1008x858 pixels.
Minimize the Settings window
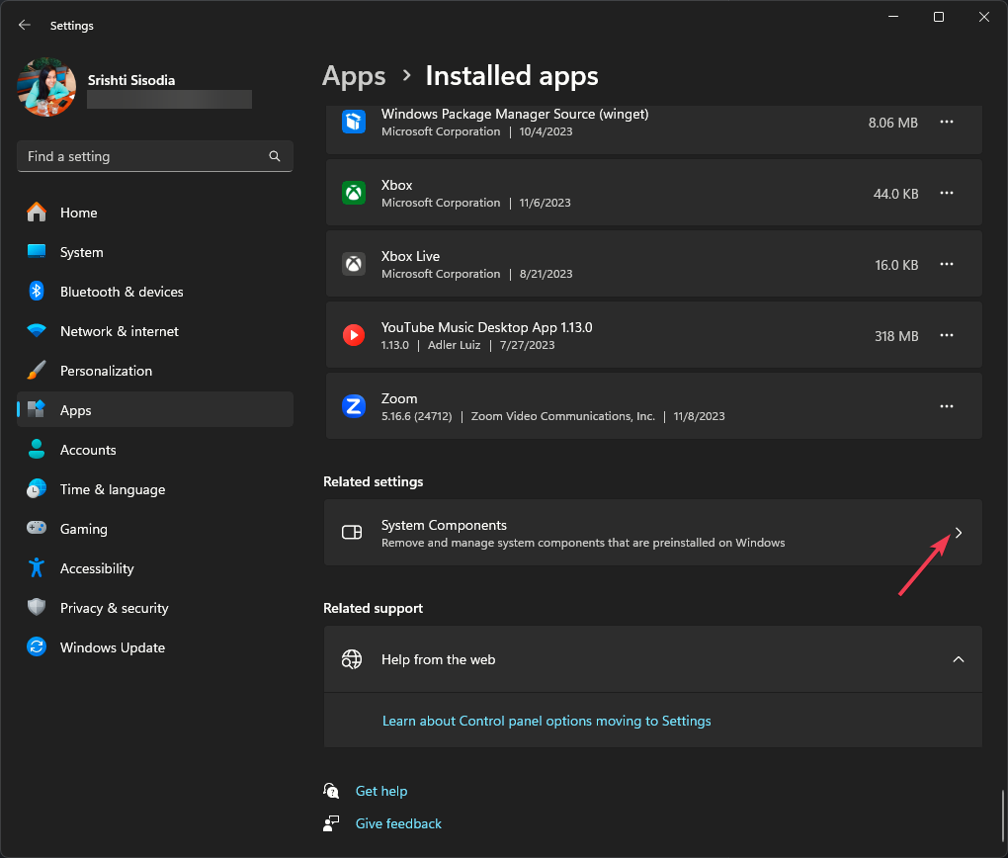coord(893,18)
